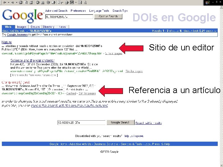Open Similar pages for Complexity Digest result

[x=87, y=93]
